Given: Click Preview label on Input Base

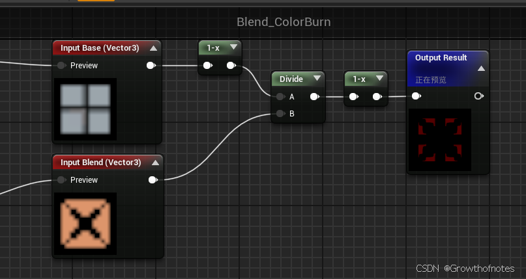Looking at the screenshot, I should pyautogui.click(x=84, y=66).
